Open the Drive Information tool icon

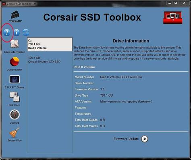15,44
